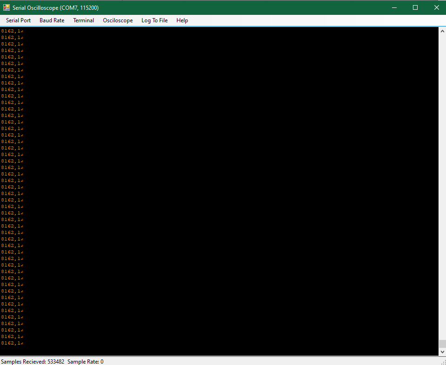Click inside the black terminal output area
This screenshot has width=446, height=365.
[x=233, y=186]
